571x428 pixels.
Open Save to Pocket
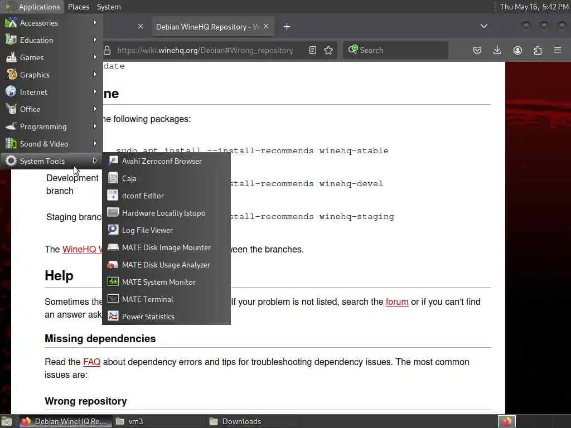(477, 50)
